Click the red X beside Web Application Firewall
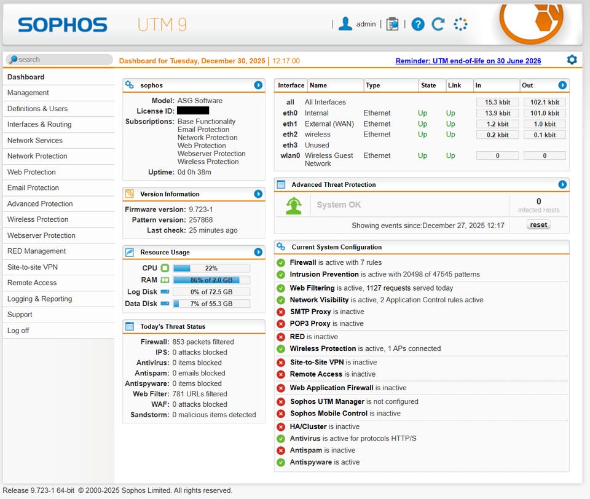The width and height of the screenshot is (590, 499). (x=281, y=388)
